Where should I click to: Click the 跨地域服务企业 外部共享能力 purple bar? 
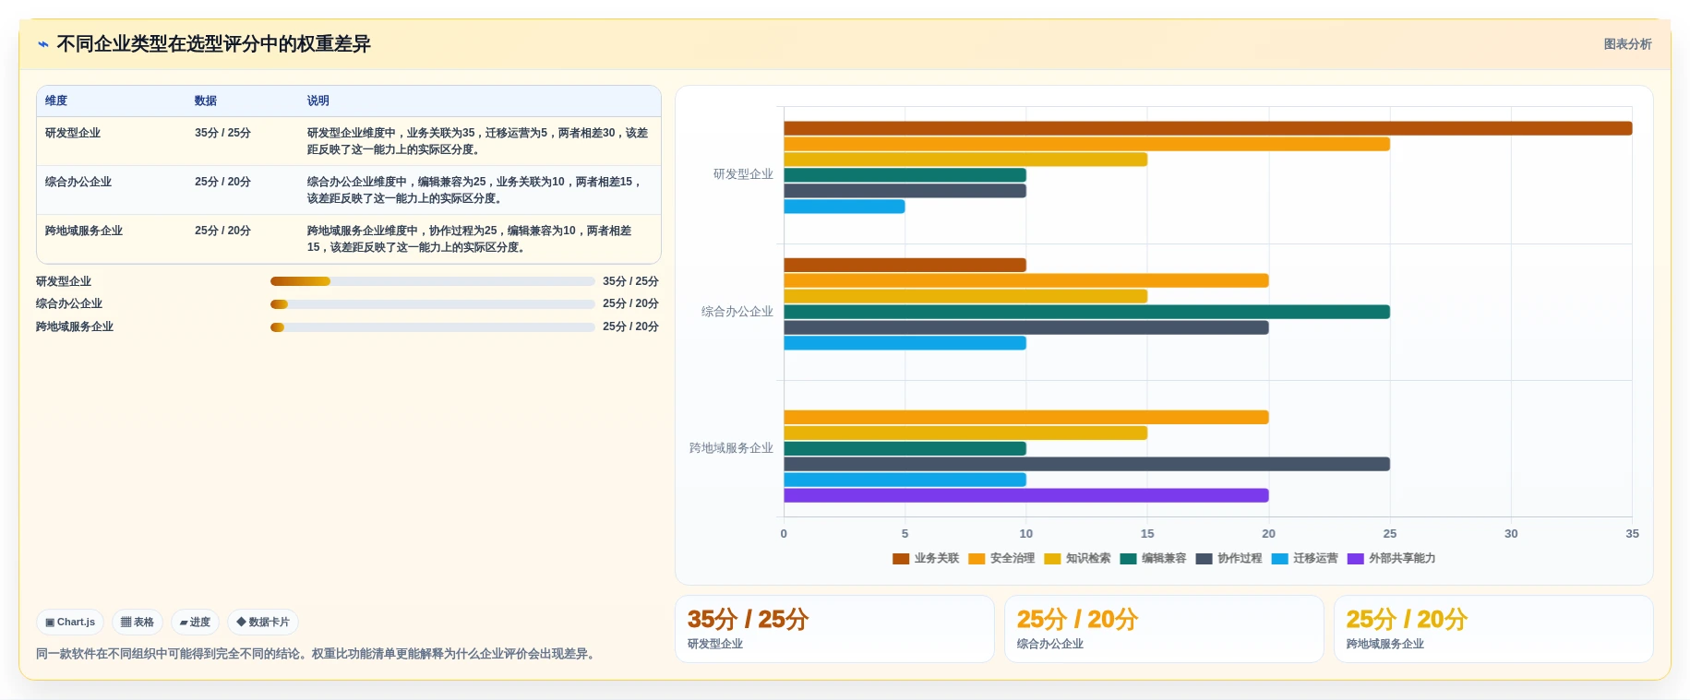1026,495
